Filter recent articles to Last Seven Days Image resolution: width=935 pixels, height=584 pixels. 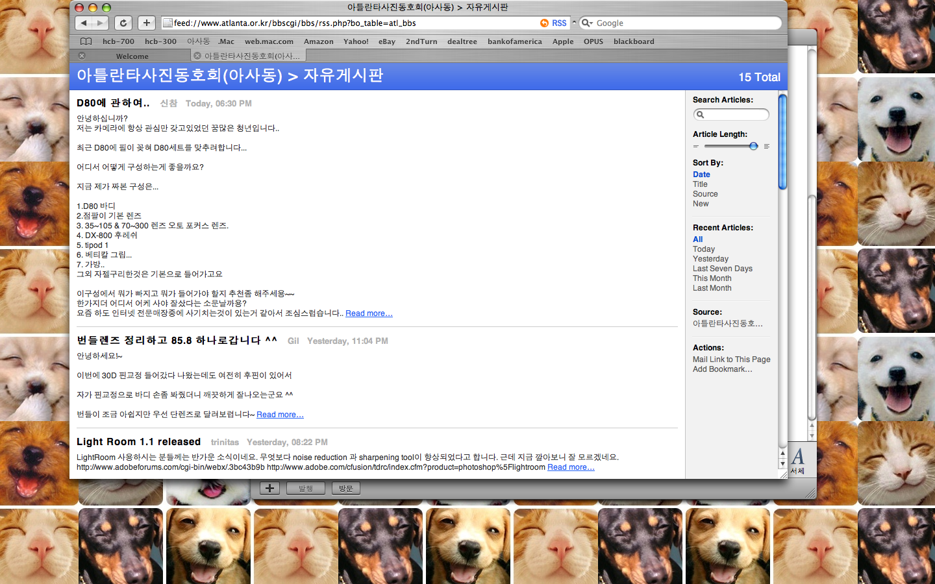(722, 269)
